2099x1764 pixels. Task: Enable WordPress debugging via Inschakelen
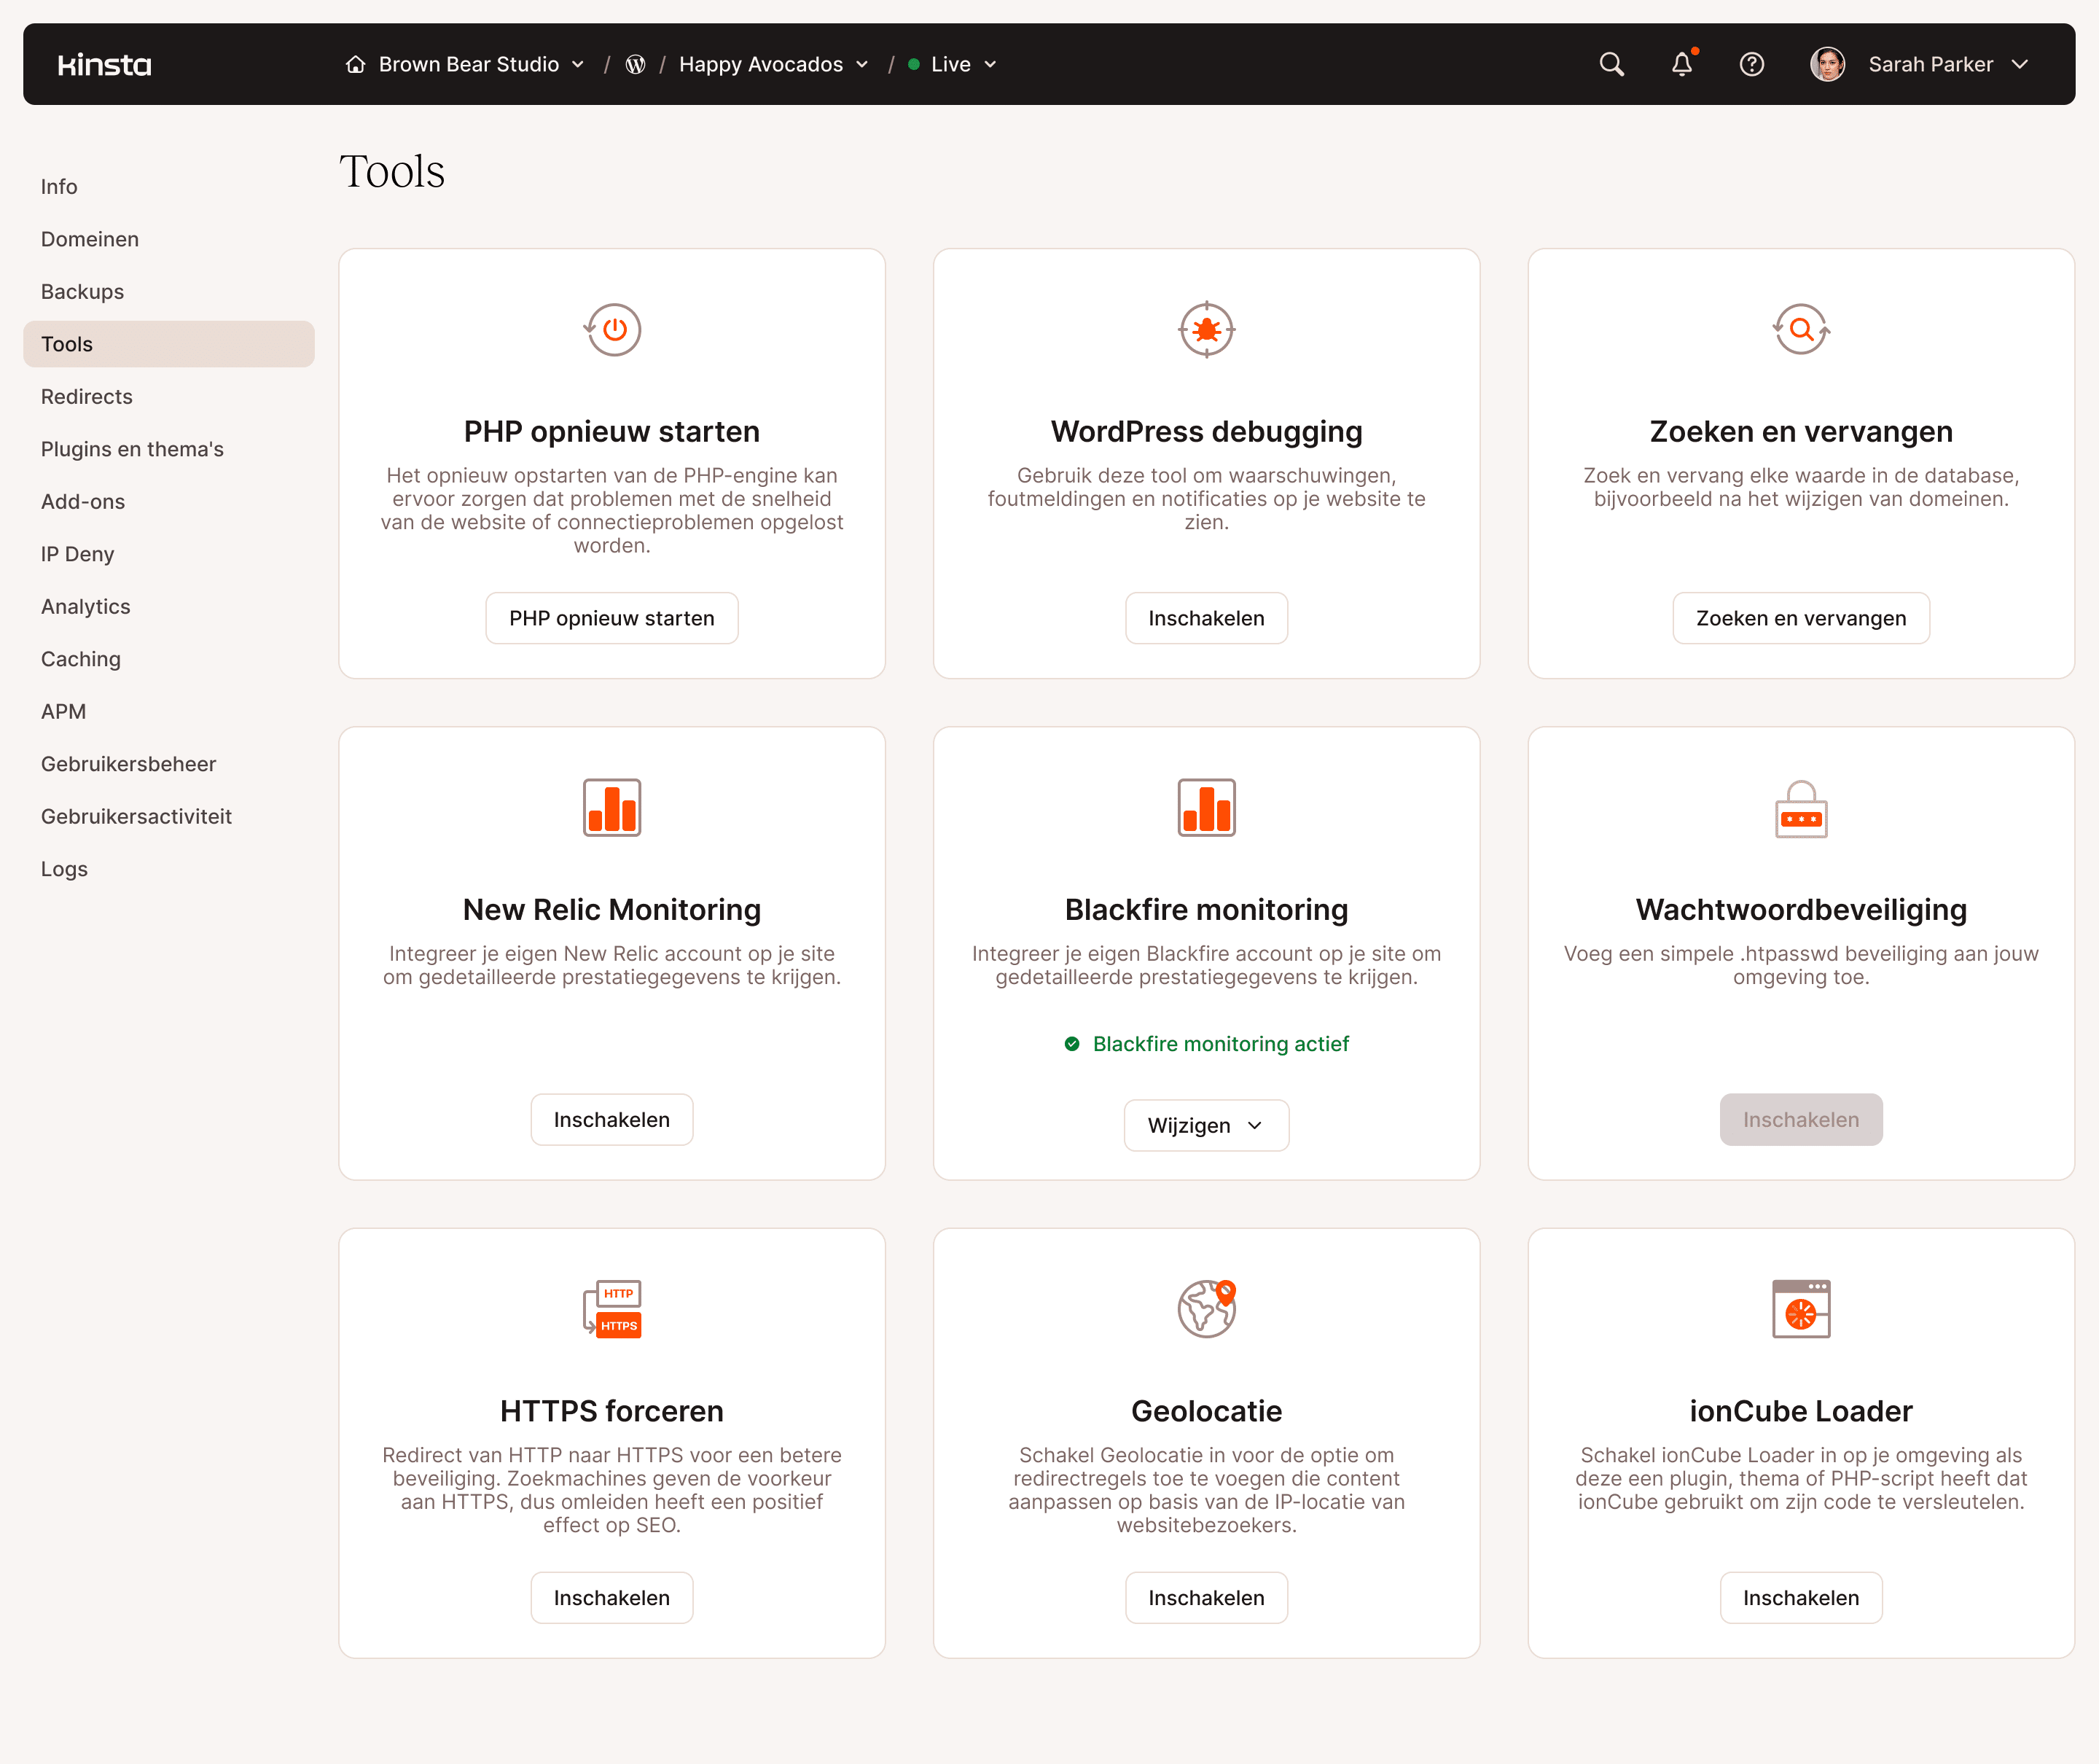tap(1206, 618)
